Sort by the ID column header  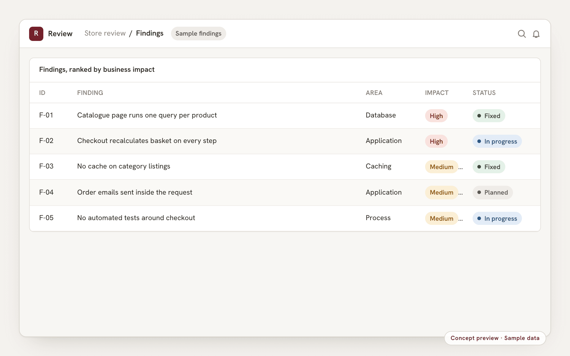click(x=42, y=93)
